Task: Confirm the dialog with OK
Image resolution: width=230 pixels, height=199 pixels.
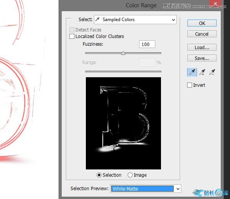Action: click(202, 23)
